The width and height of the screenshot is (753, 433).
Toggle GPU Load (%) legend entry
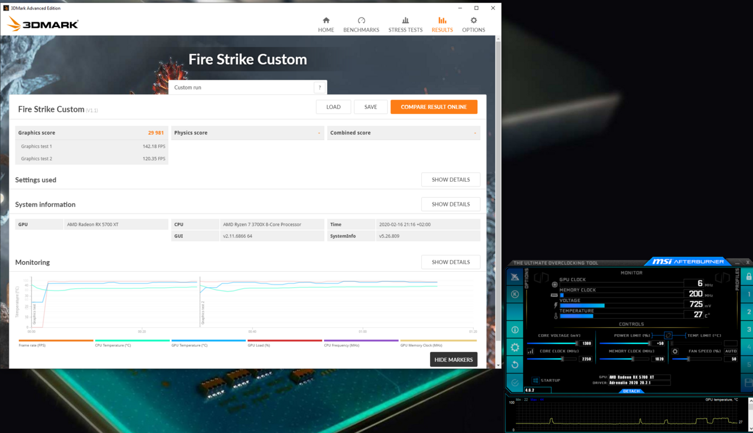(x=285, y=343)
